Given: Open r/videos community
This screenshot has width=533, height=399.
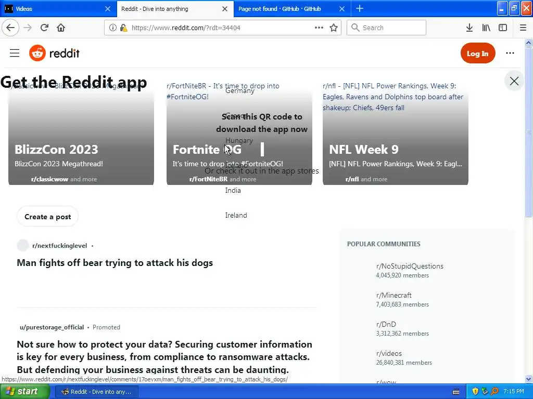Looking at the screenshot, I should [389, 353].
